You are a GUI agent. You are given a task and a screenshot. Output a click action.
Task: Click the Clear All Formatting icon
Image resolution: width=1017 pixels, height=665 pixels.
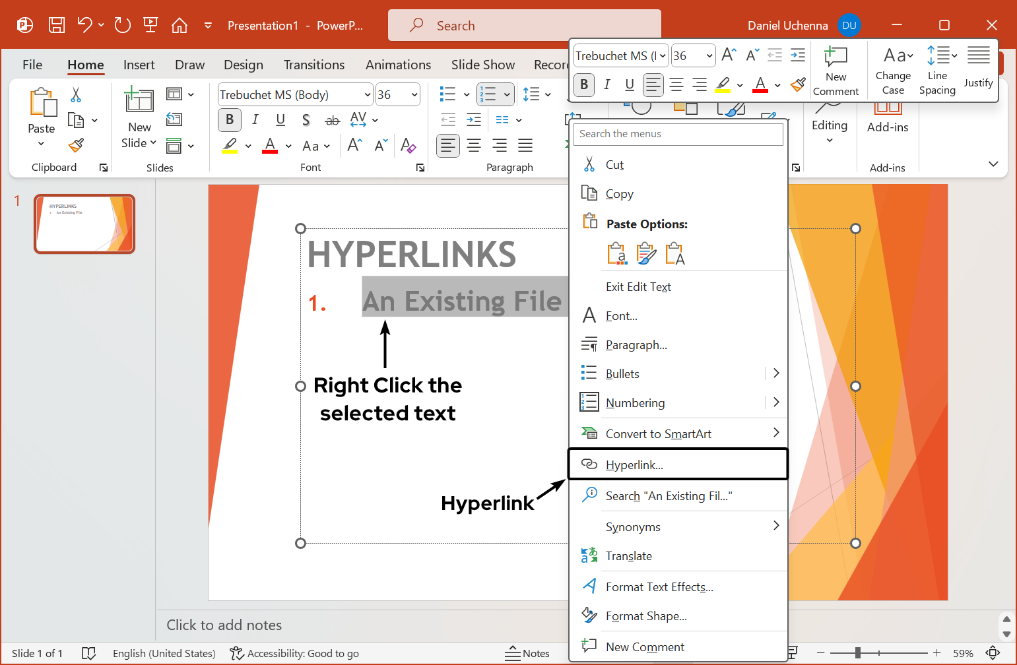click(409, 146)
